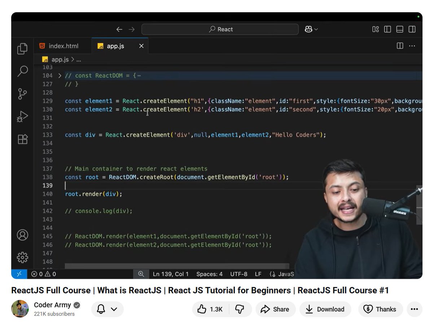Open the Run and Debug view
Viewport: 433px width, 322px height.
[x=22, y=116]
